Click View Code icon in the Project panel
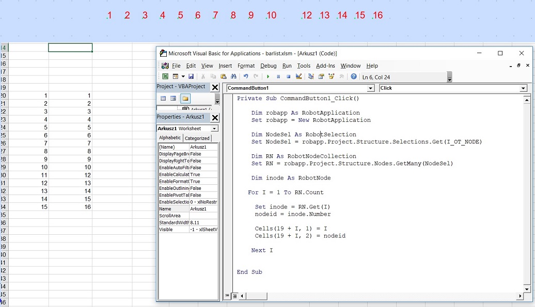Screen dimensions: 535x307 (x=163, y=99)
